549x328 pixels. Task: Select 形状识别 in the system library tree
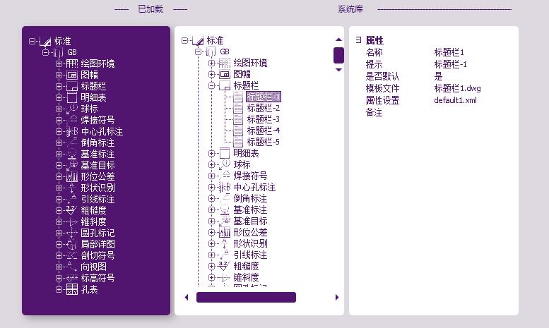click(x=250, y=243)
